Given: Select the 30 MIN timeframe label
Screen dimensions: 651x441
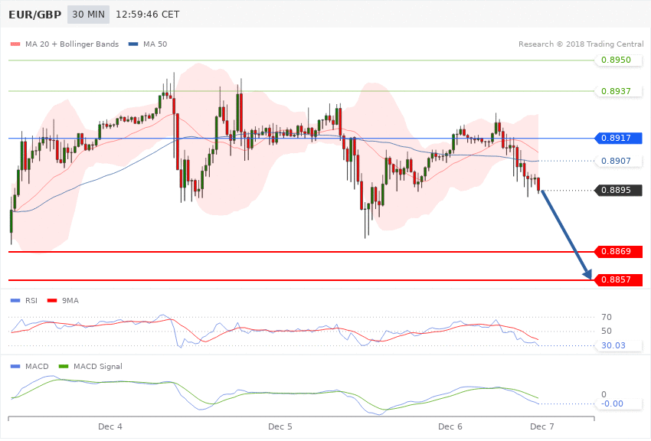Looking at the screenshot, I should click(88, 15).
